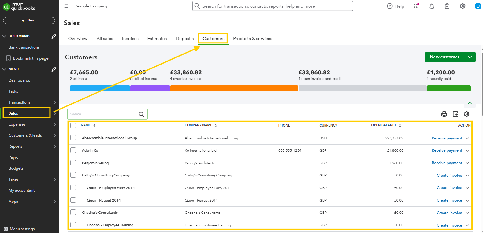
Task: Switch to the Deposits tab
Action: [x=185, y=39]
